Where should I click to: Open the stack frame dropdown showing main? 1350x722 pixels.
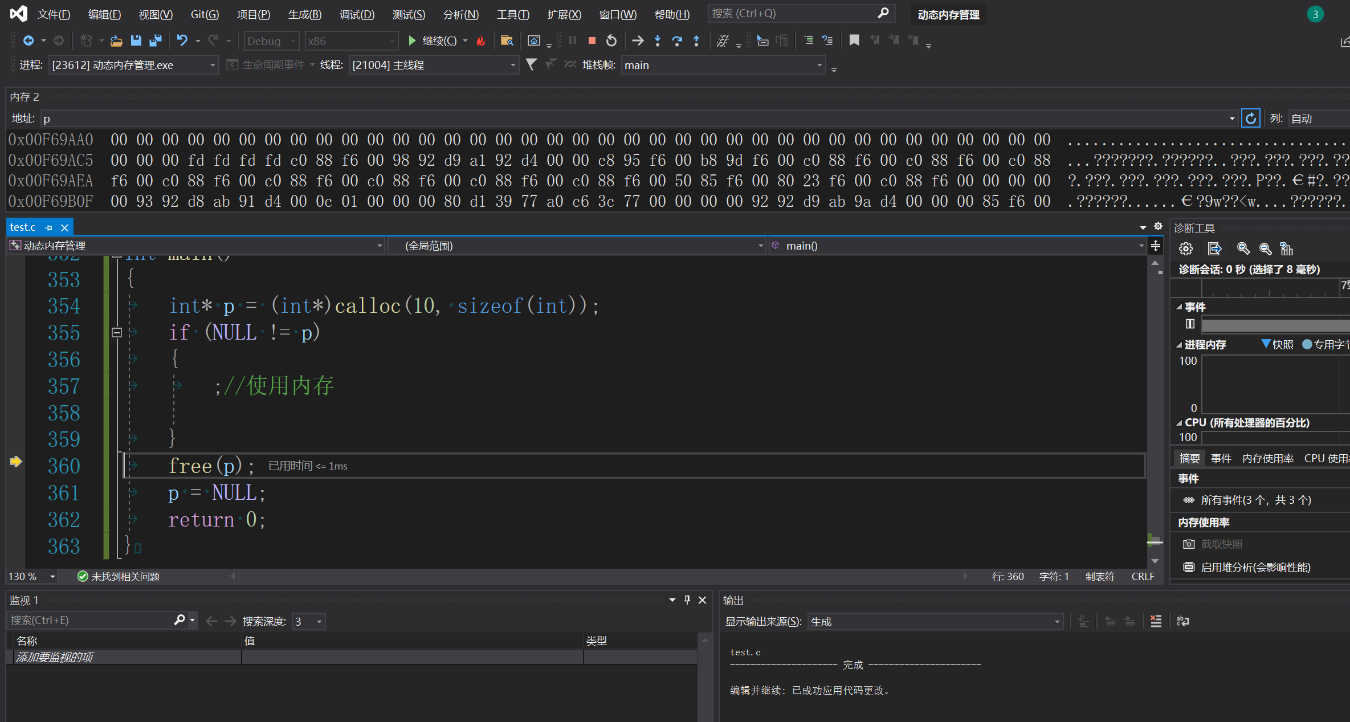723,65
